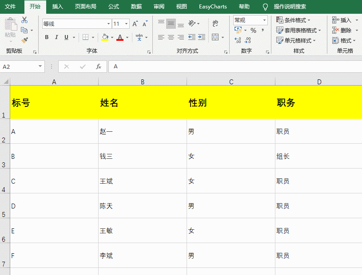Viewport: 362px width, 275px height.
Task: Open the 数据 ribbon tab
Action: tap(136, 7)
